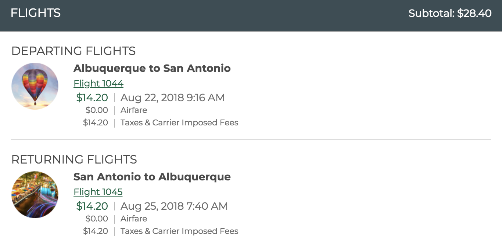Click departing flight Taxes & Carrier Imposed Fees
Image resolution: width=502 pixels, height=242 pixels.
pyautogui.click(x=179, y=123)
